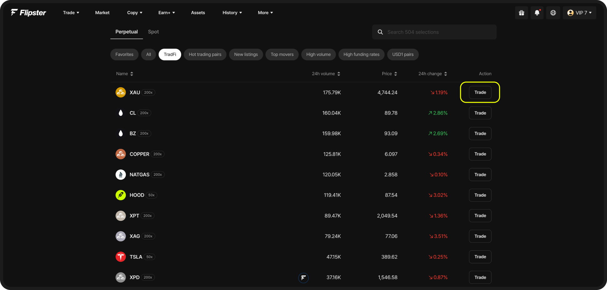Click the XPD palladium icon
607x290 pixels.
click(x=121, y=277)
